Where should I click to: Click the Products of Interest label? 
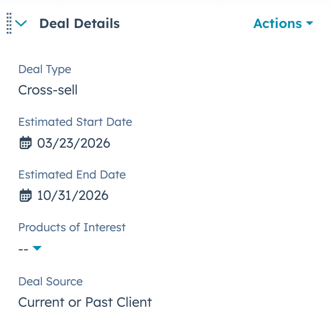point(72,227)
